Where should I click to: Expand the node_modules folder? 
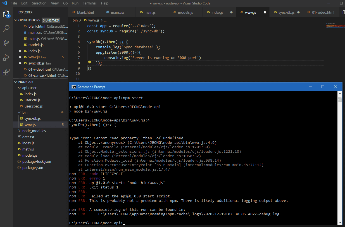coord(34,131)
